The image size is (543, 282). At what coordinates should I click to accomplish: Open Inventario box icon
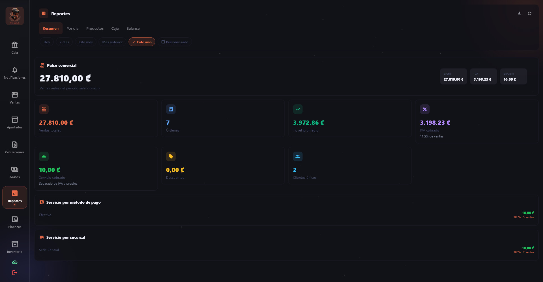[15, 244]
